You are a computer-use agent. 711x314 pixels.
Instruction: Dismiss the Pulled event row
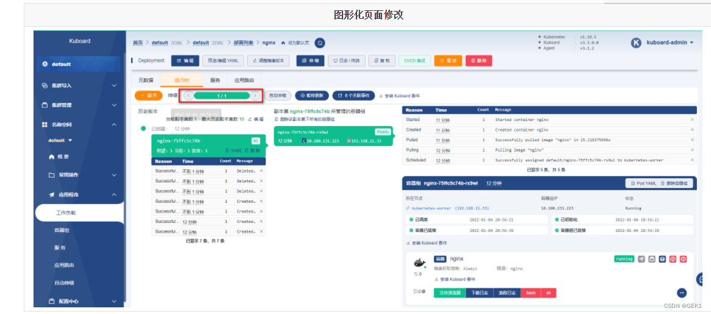pos(692,140)
